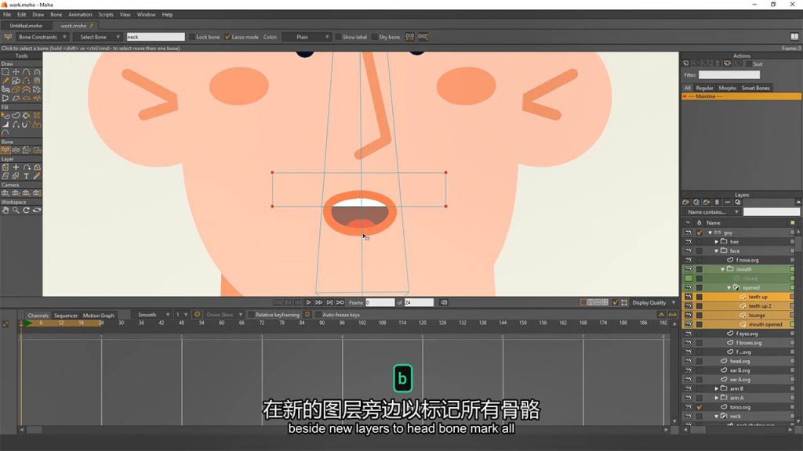Screen dimensions: 803x451
Task: Toggle the Lasso mode checkbox
Action: click(x=227, y=37)
